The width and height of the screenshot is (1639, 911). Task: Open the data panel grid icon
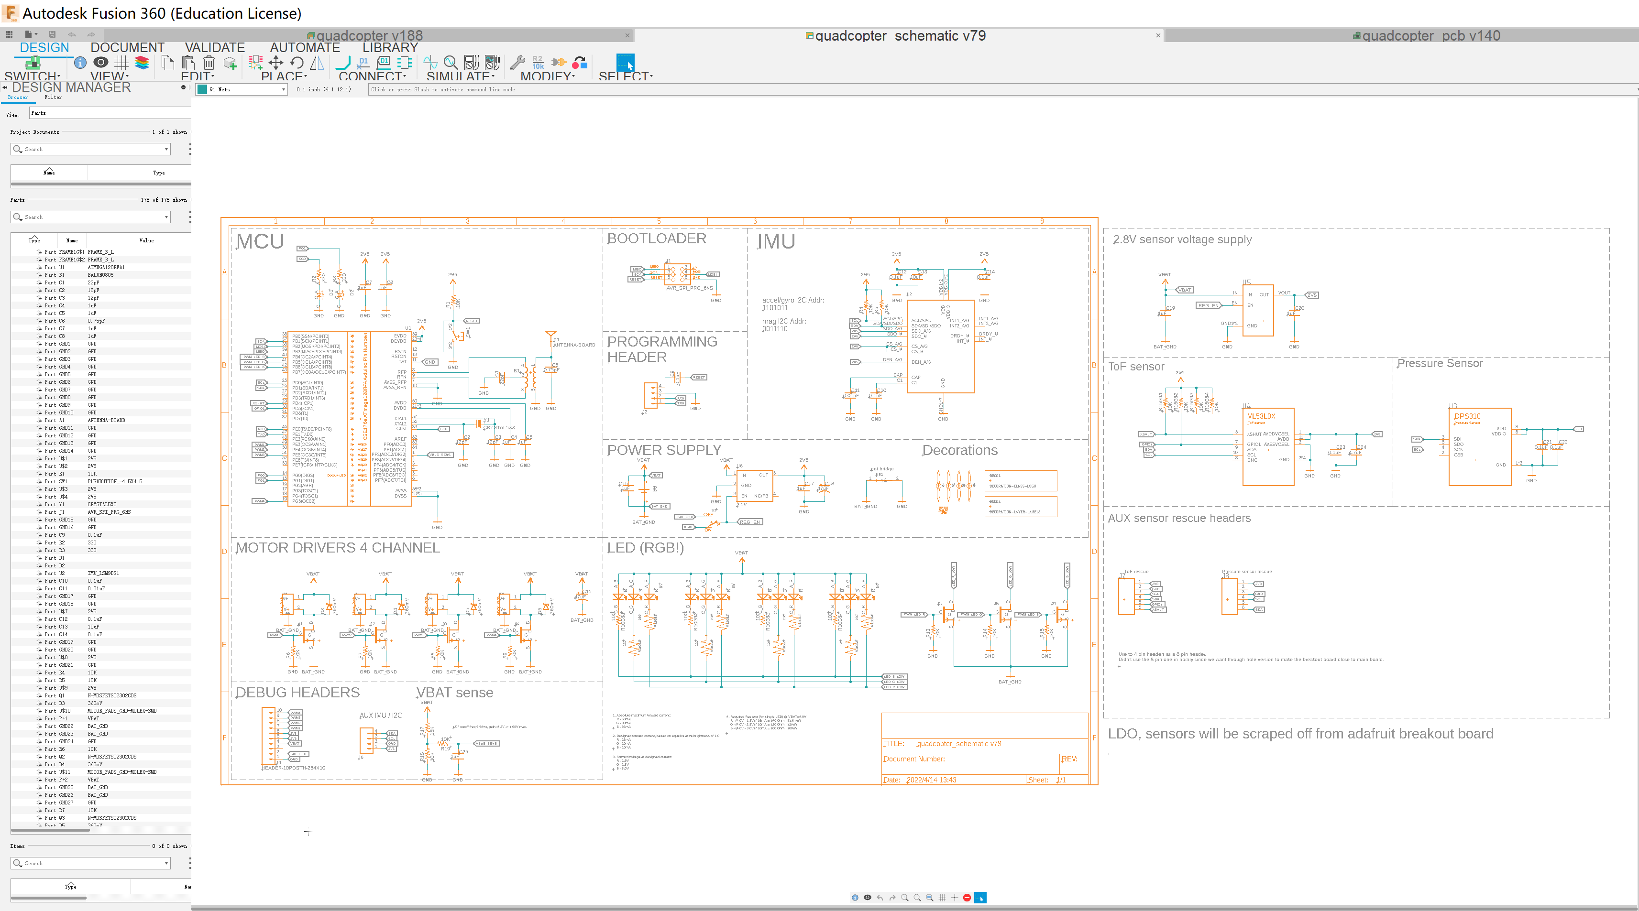click(x=9, y=34)
